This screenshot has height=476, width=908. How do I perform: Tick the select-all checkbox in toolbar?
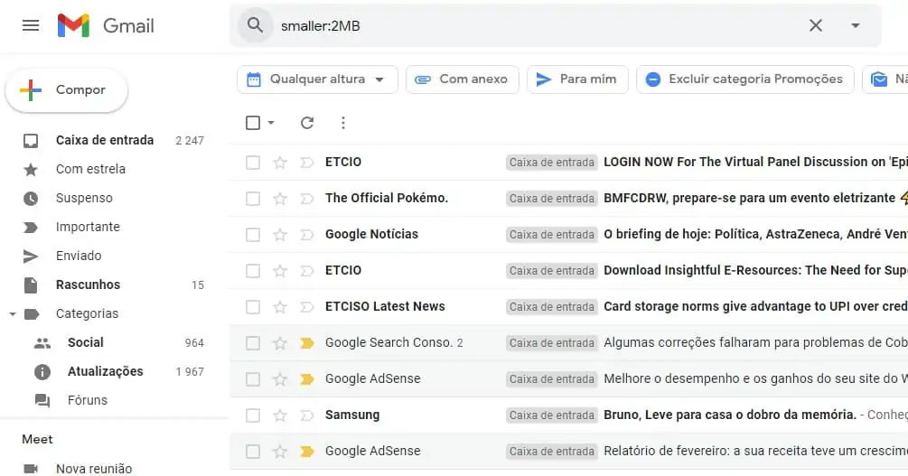click(253, 123)
